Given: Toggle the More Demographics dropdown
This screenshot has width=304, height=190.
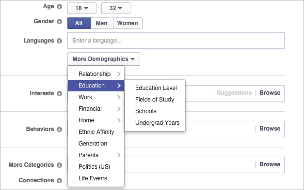Looking at the screenshot, I should point(104,59).
